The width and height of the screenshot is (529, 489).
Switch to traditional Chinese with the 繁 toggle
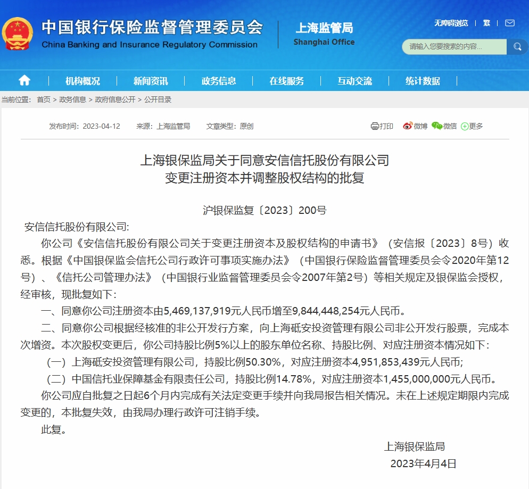pos(485,24)
